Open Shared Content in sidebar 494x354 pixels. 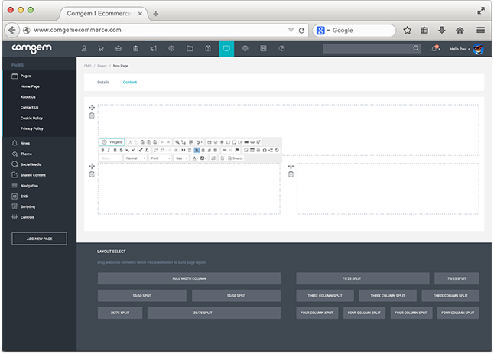click(33, 175)
